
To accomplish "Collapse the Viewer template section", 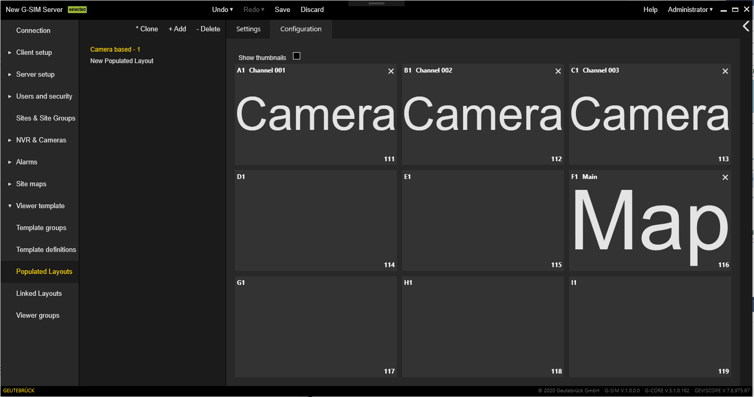I will pos(40,206).
